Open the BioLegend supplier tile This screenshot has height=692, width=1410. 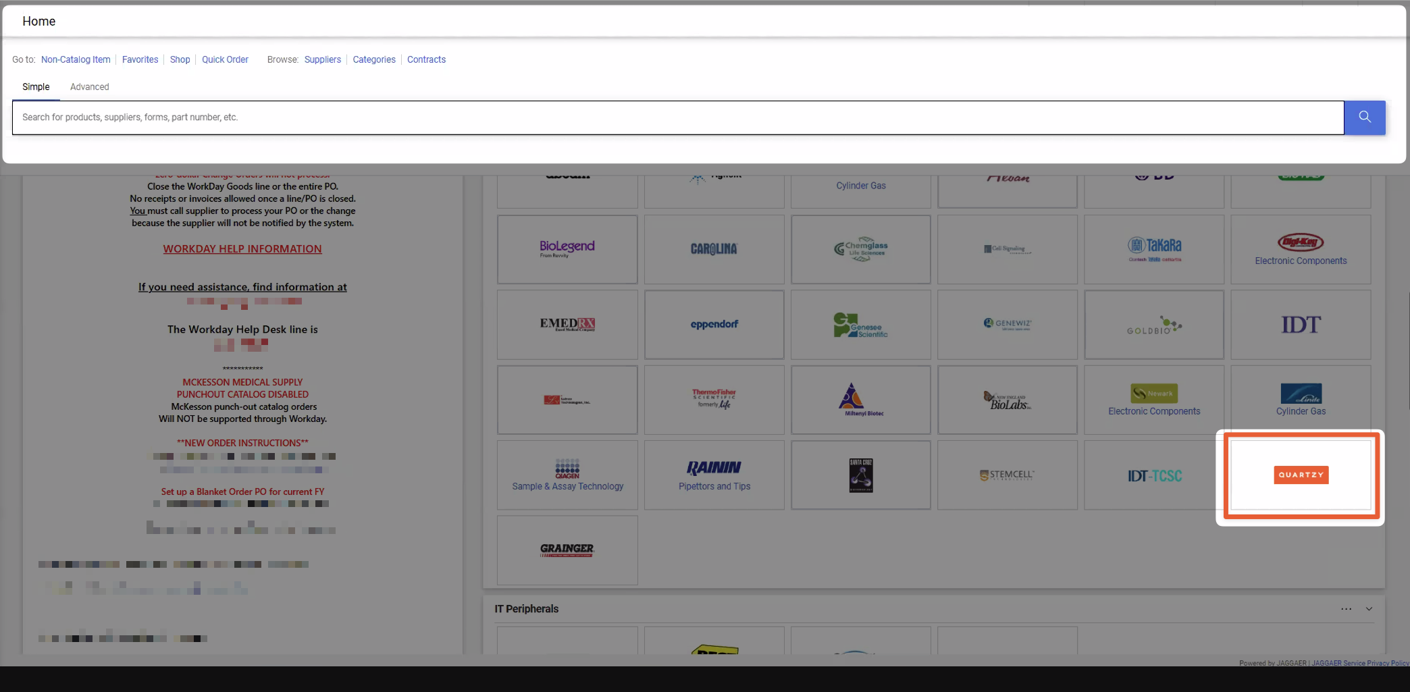click(567, 249)
